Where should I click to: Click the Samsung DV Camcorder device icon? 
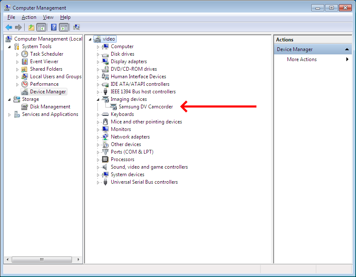tap(113, 107)
